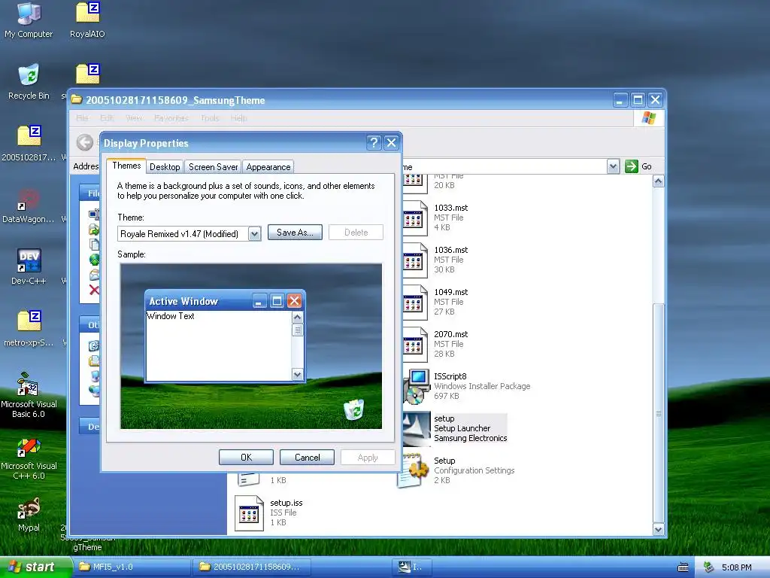Click the Save As... button
This screenshot has width=770, height=578.
295,233
